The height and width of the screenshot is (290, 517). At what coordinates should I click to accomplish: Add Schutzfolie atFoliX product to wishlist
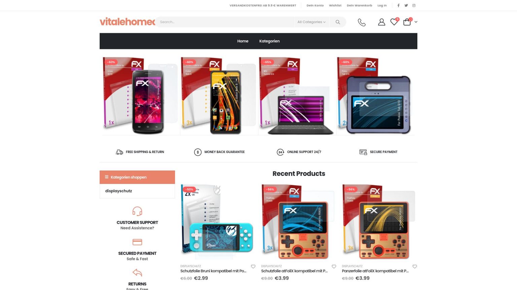334,267
